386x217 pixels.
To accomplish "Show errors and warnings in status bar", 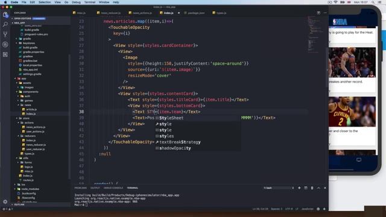I will click(x=7, y=209).
